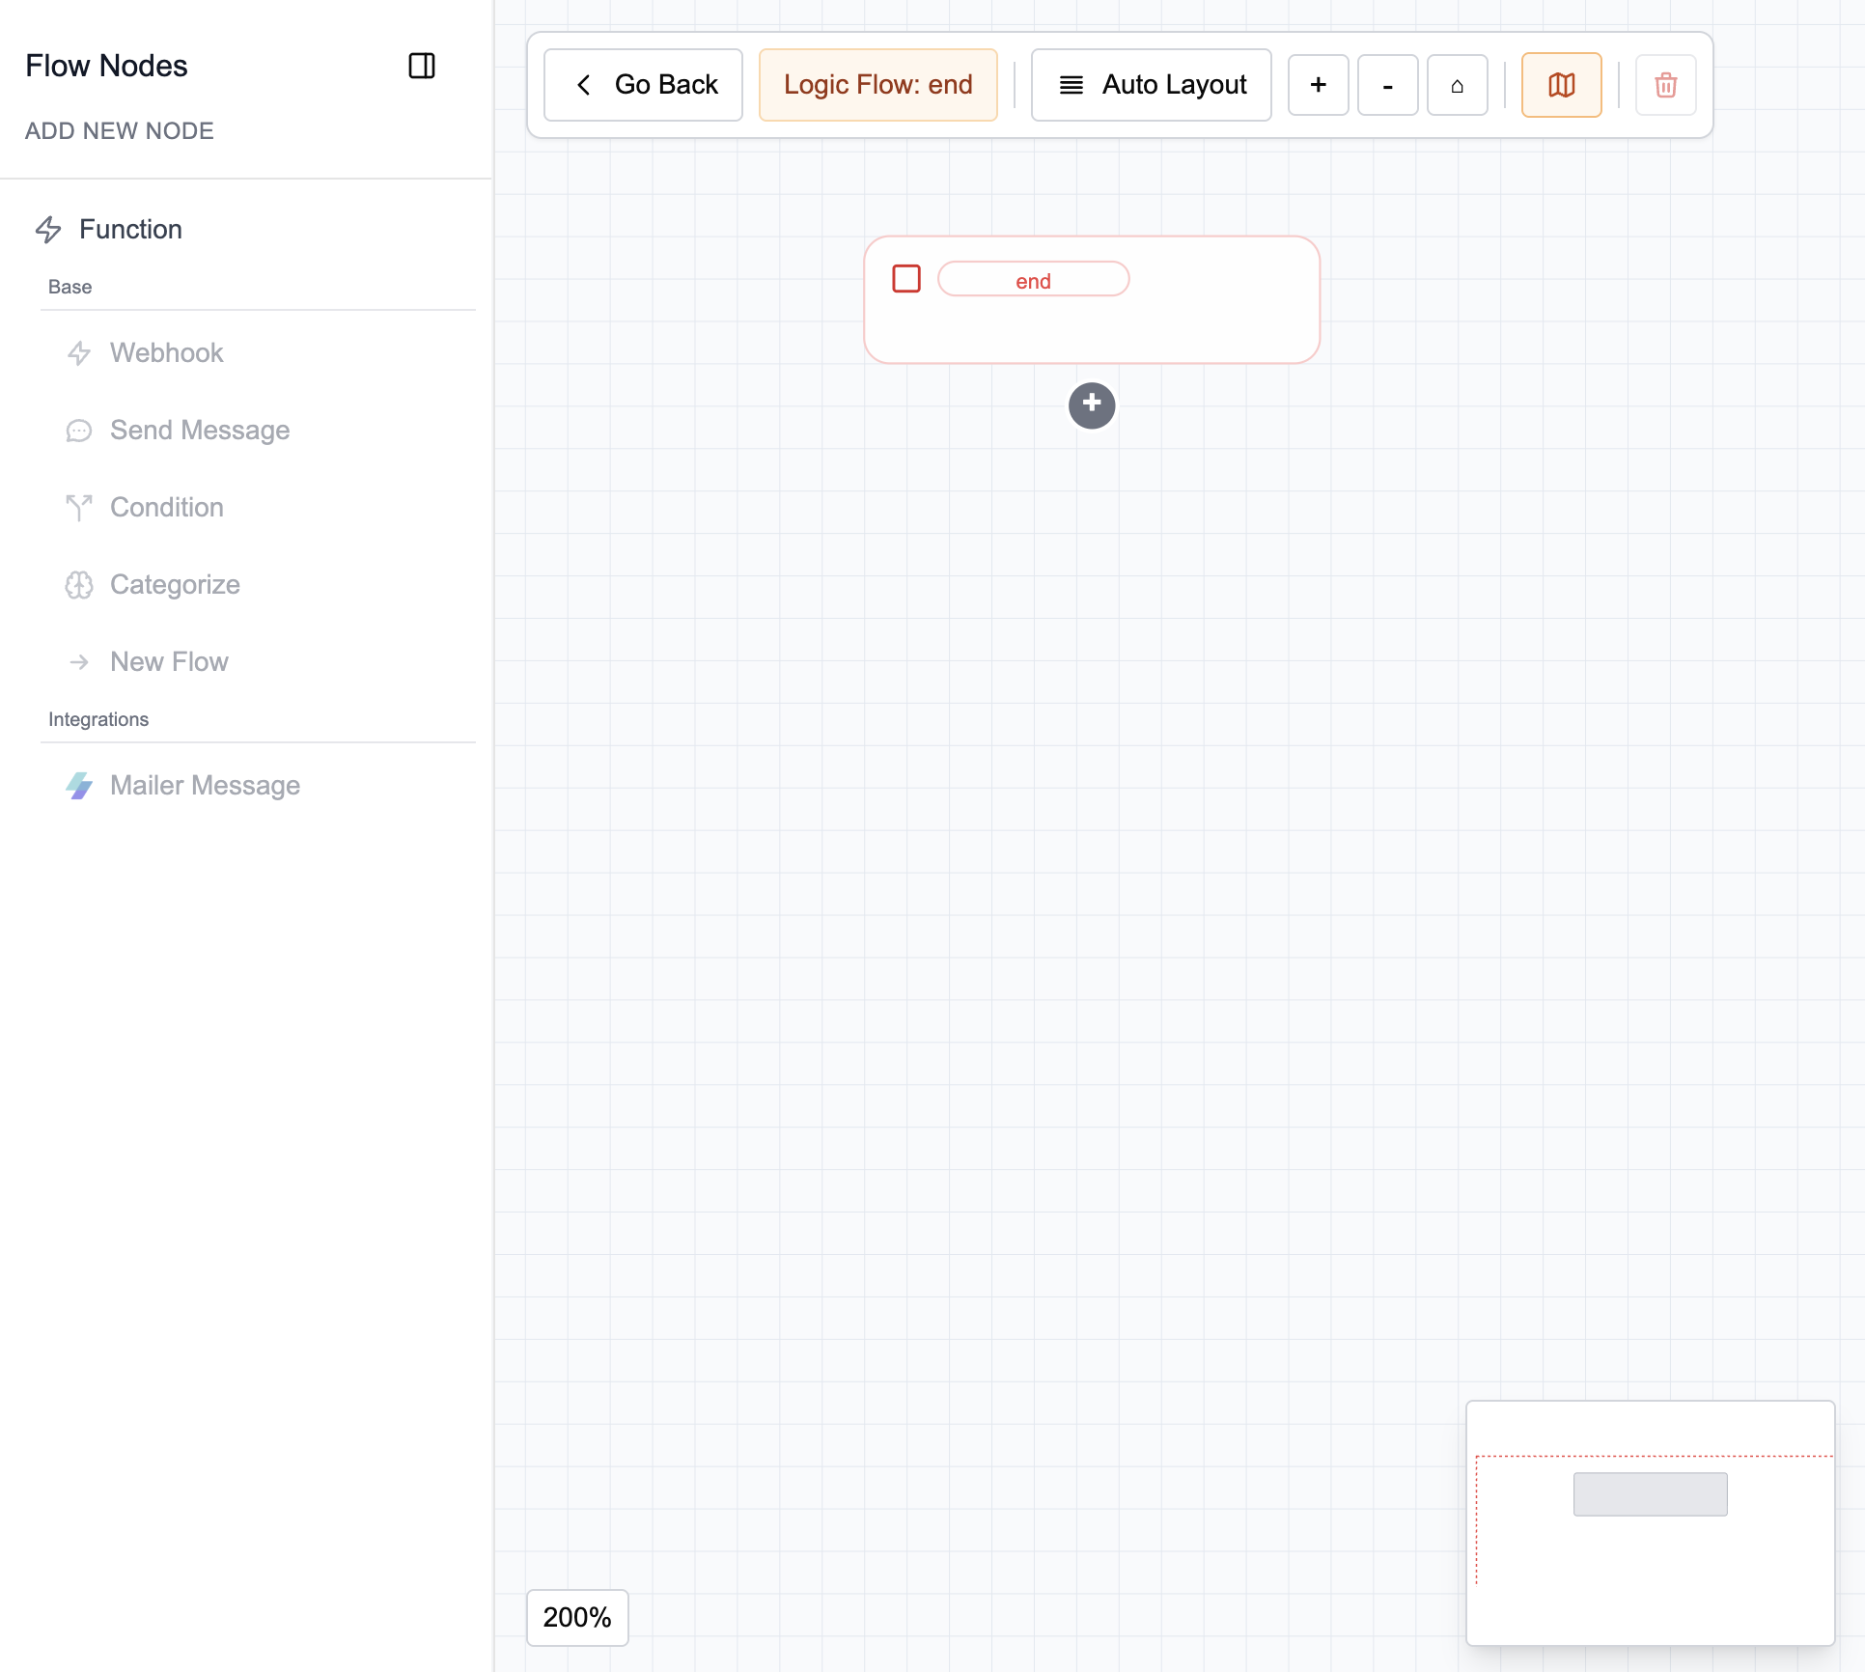Add a New Flow node

click(x=169, y=662)
